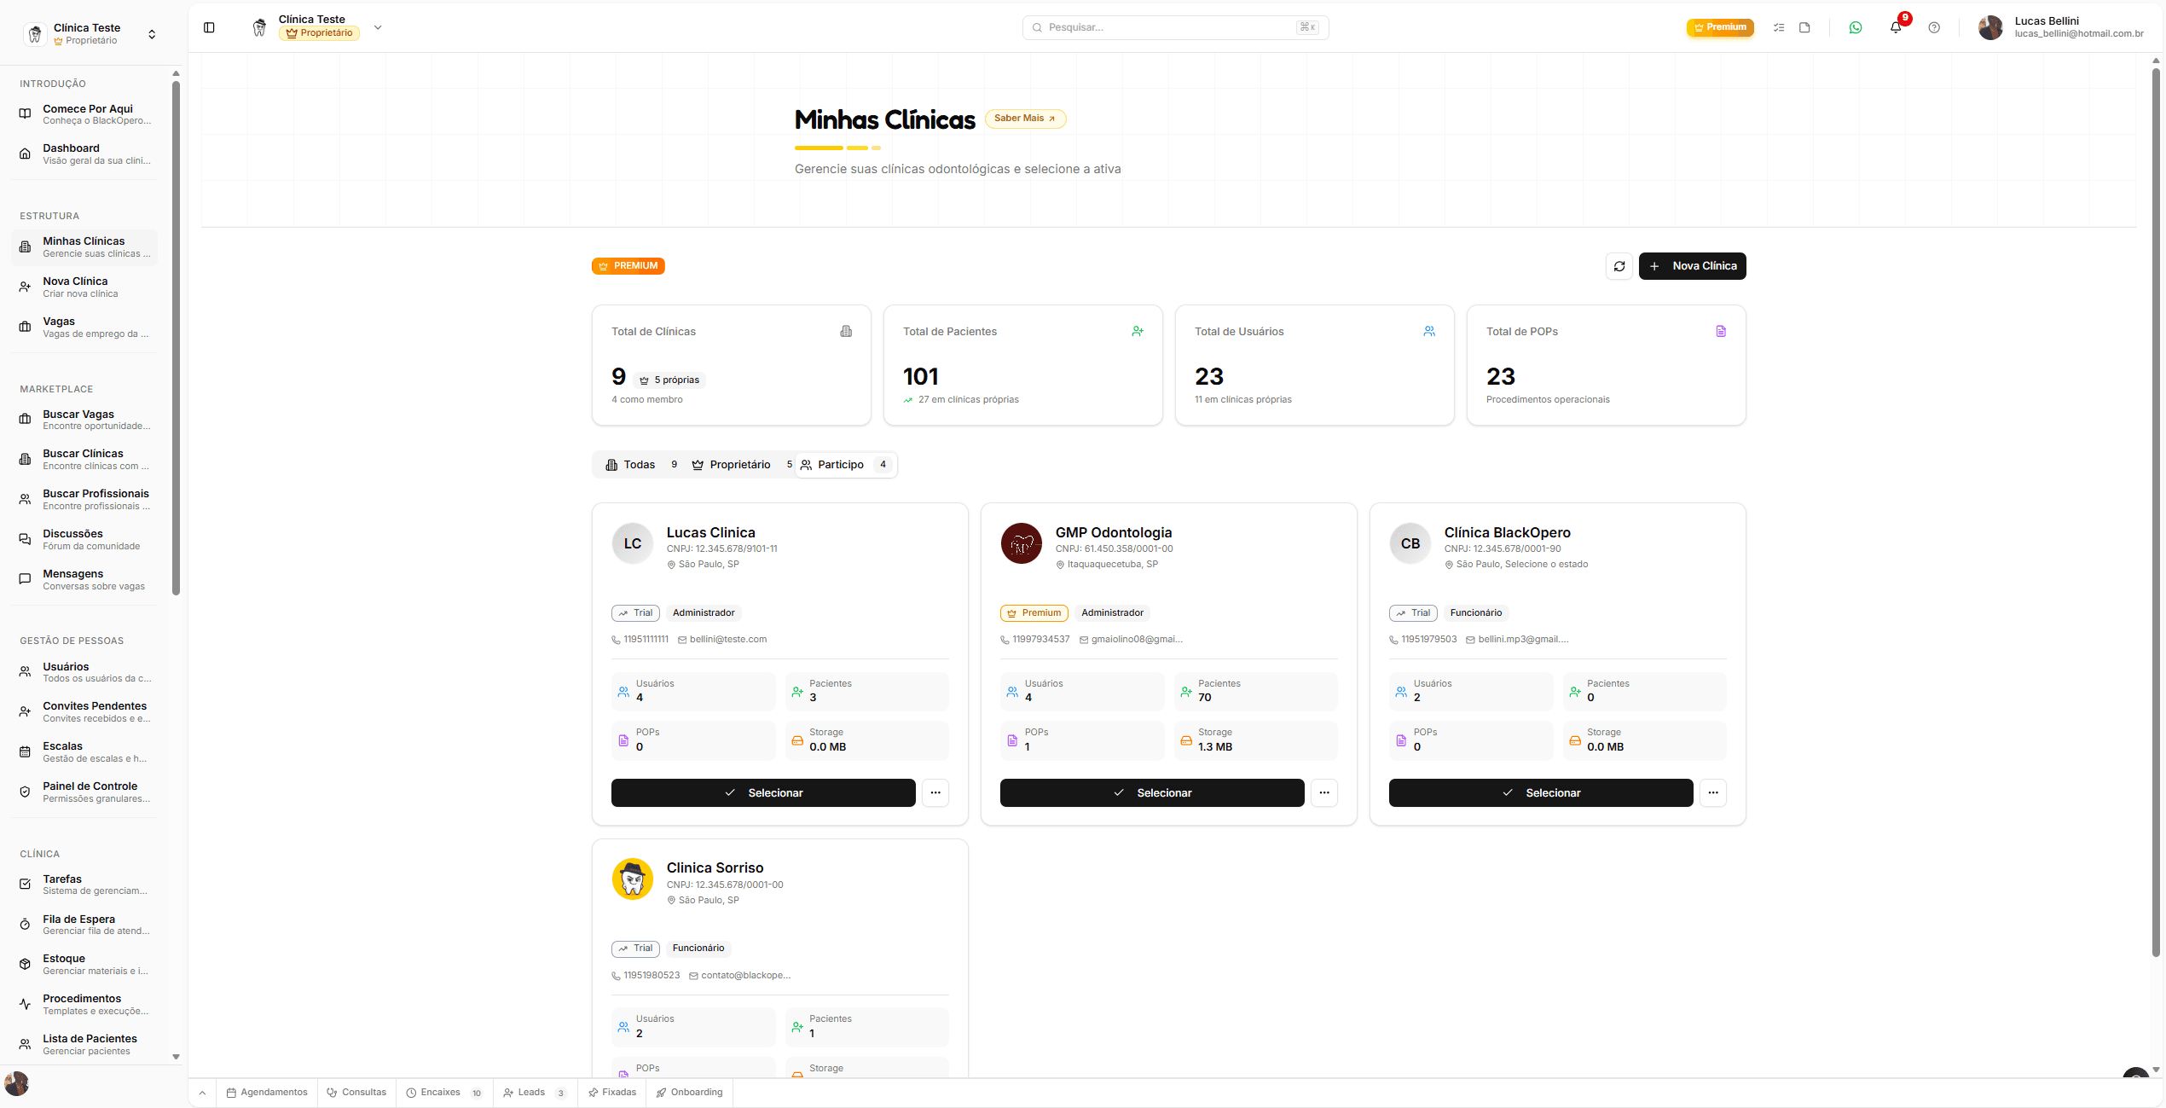The width and height of the screenshot is (2166, 1108).
Task: Open Nova Clínica sidebar item
Action: [x=85, y=287]
